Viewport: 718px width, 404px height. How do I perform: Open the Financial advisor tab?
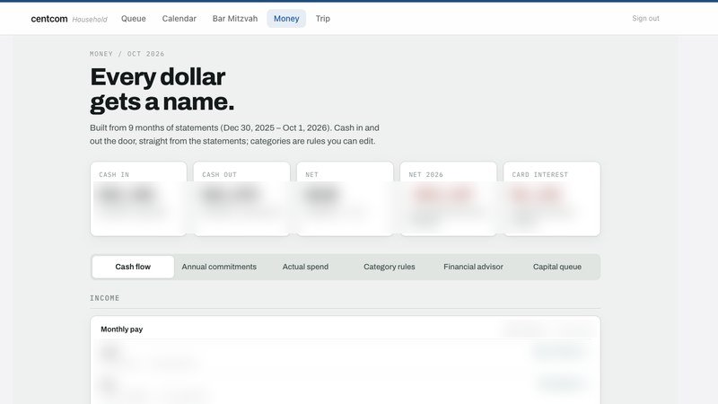pyautogui.click(x=473, y=267)
